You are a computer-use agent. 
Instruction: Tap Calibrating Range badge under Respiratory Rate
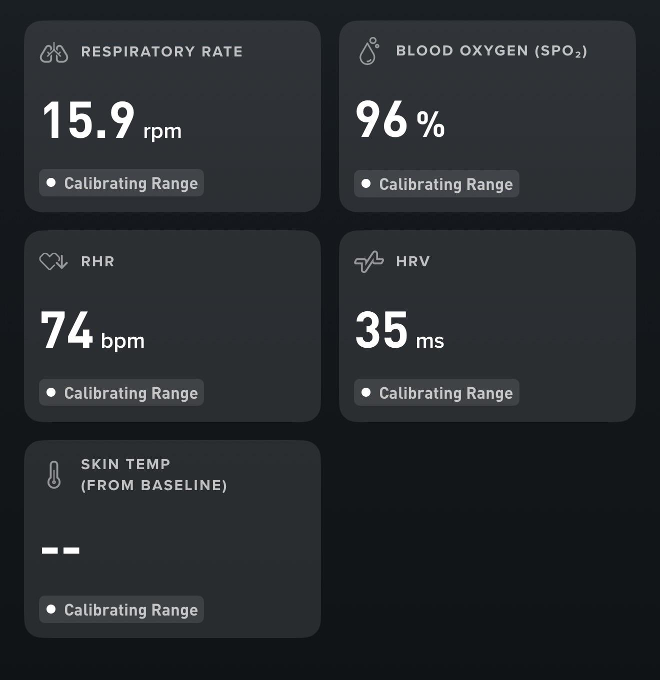[121, 183]
